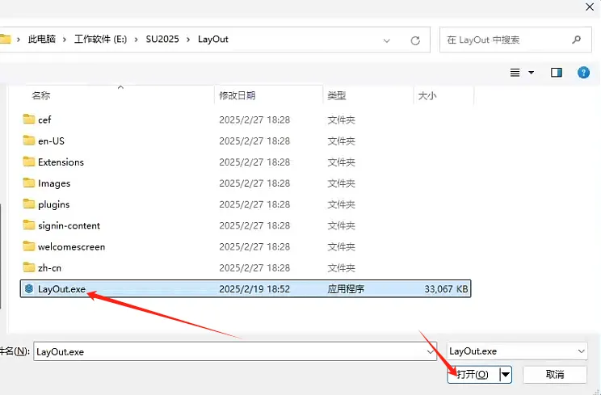Expand the chevron after SU2025
The width and height of the screenshot is (601, 395).
188,40
